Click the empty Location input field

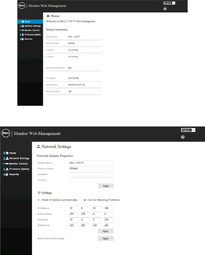(x=91, y=174)
